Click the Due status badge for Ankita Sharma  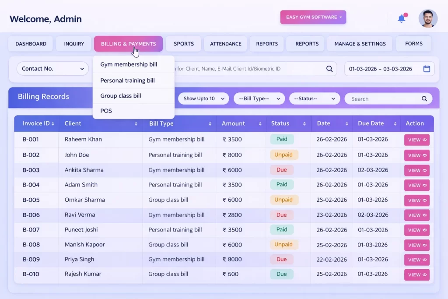tap(281, 170)
